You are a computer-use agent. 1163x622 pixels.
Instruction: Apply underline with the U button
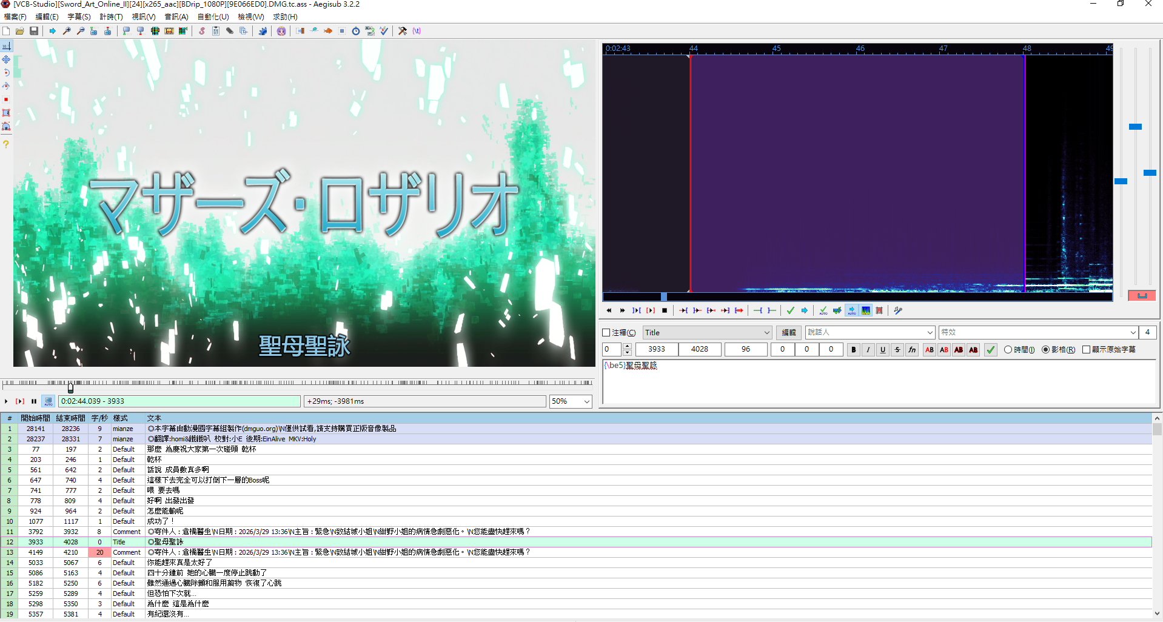click(x=883, y=350)
